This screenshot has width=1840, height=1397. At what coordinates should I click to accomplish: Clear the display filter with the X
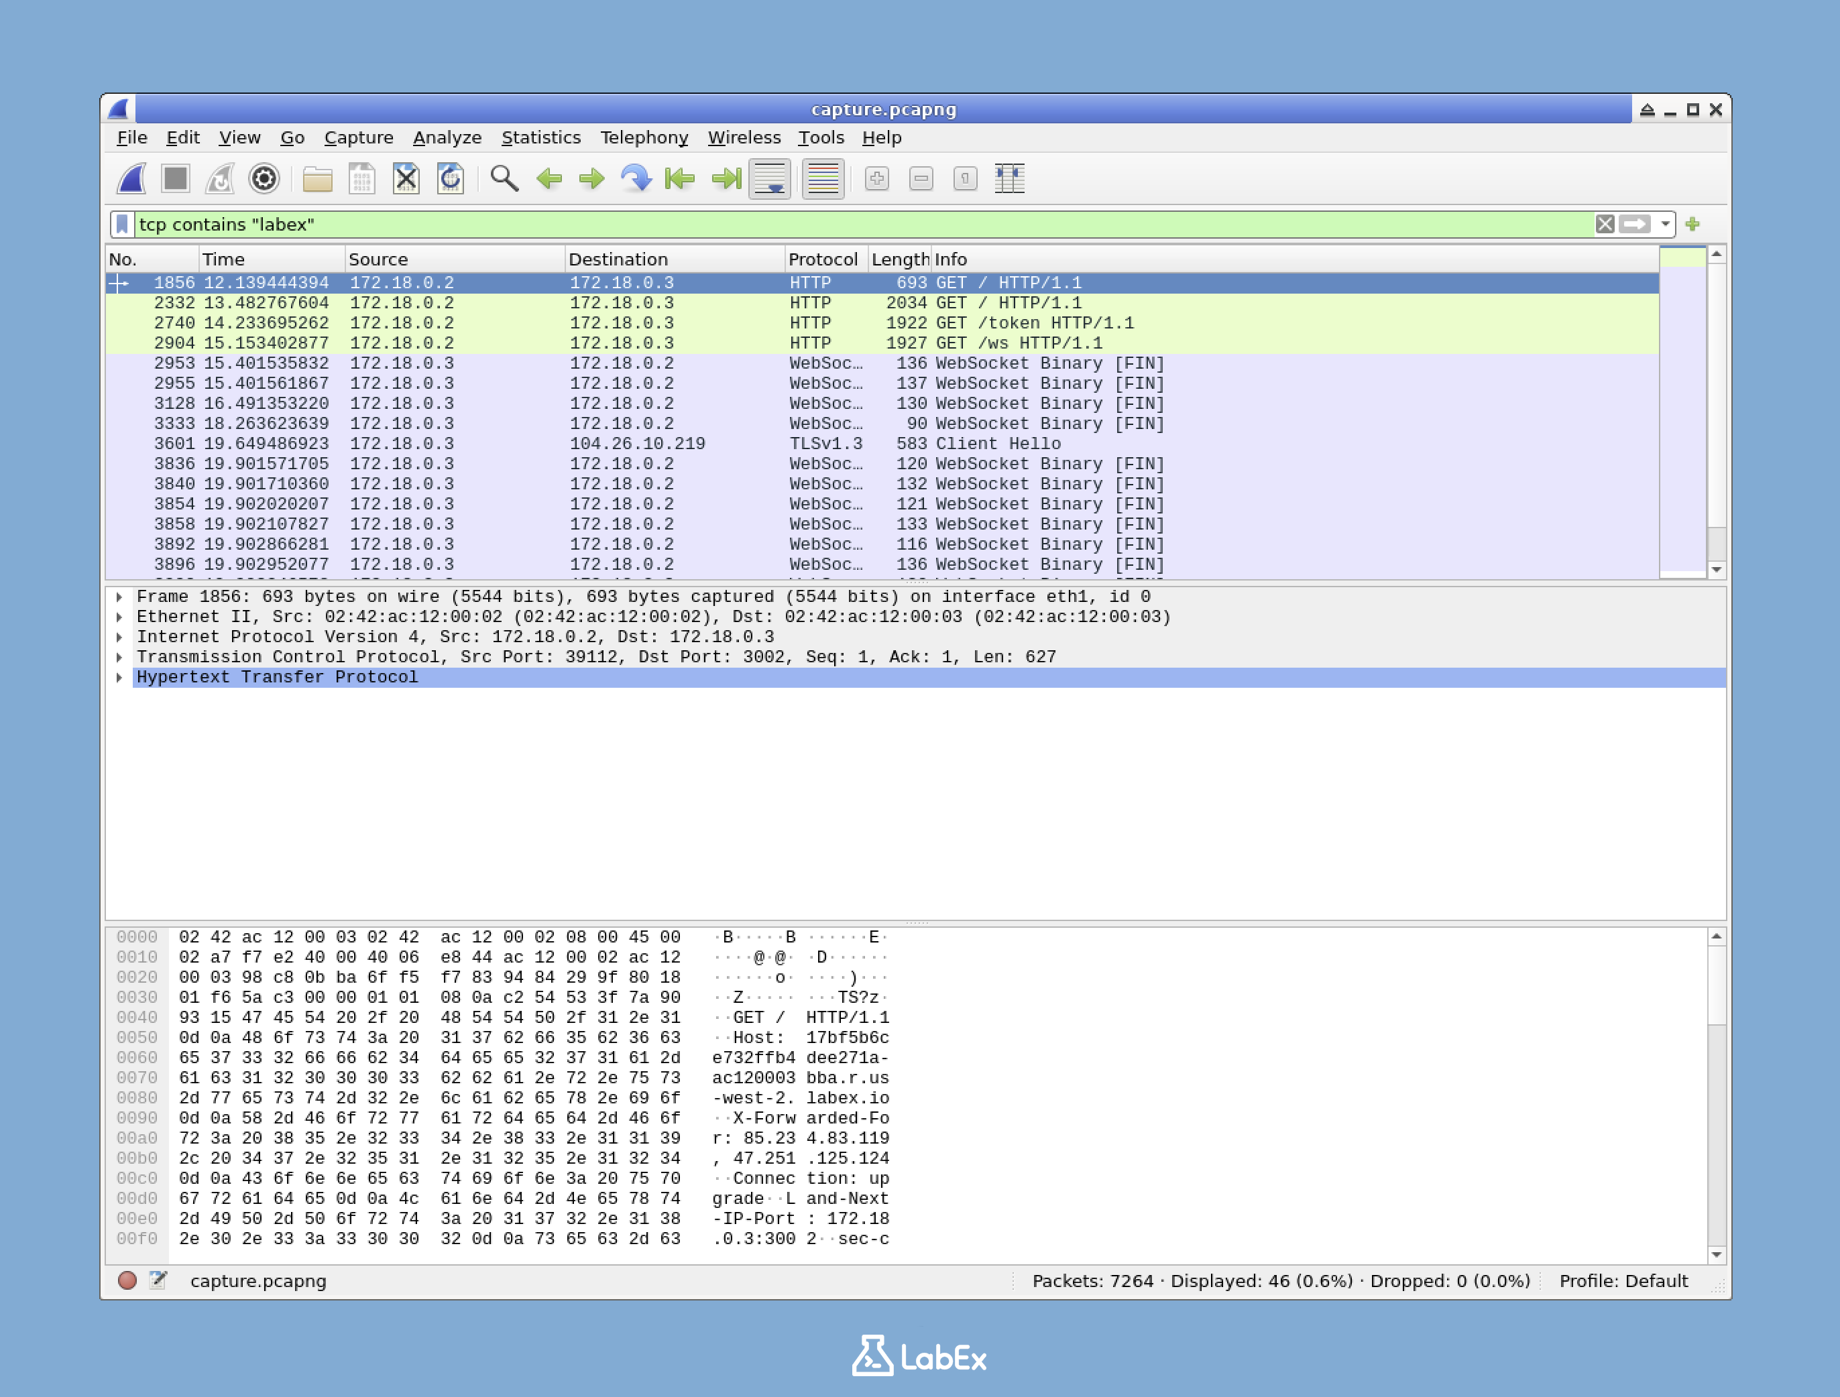(1604, 224)
